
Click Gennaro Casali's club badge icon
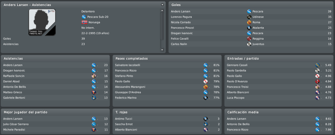point(317,65)
